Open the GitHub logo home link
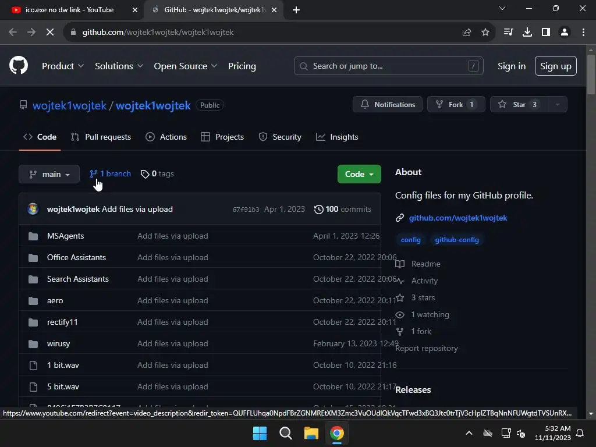Screen dimensions: 596x447 click(19, 65)
